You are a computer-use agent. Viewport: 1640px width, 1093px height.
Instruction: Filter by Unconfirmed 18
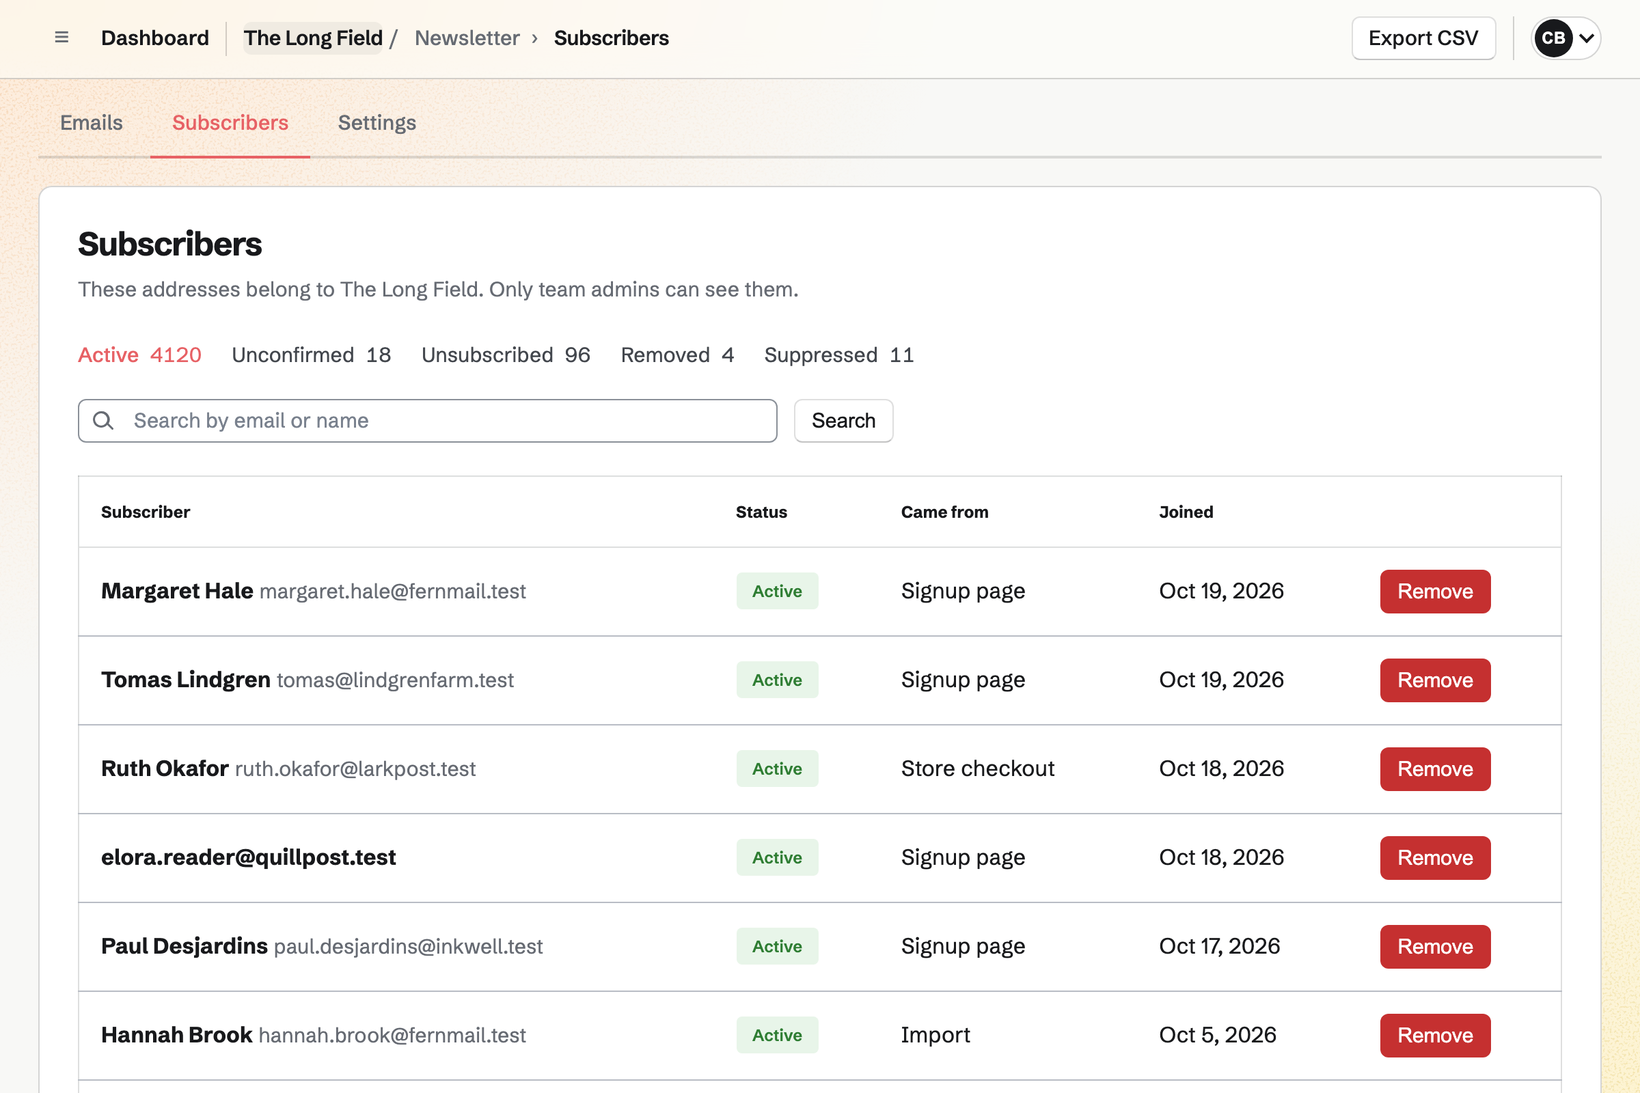(x=312, y=355)
